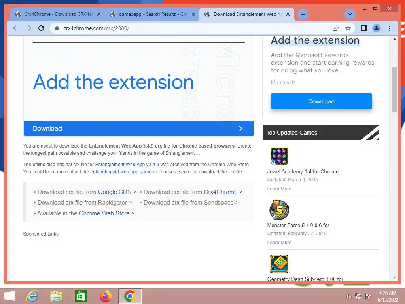This screenshot has height=304, width=405.
Task: Click the large Add the extension headline
Action: (114, 82)
